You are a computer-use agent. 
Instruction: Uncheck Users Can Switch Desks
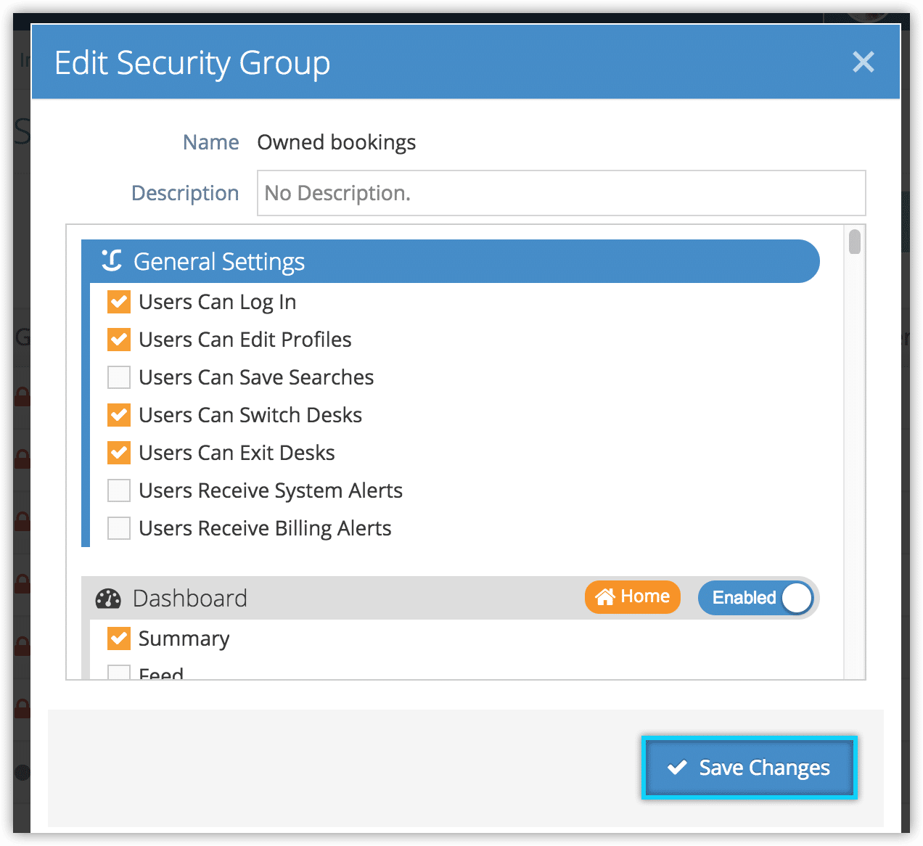pos(119,415)
